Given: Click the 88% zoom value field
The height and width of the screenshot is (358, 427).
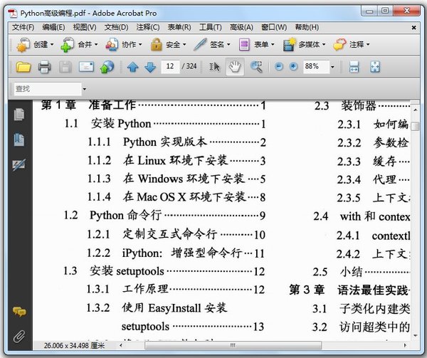Looking at the screenshot, I should (316, 66).
